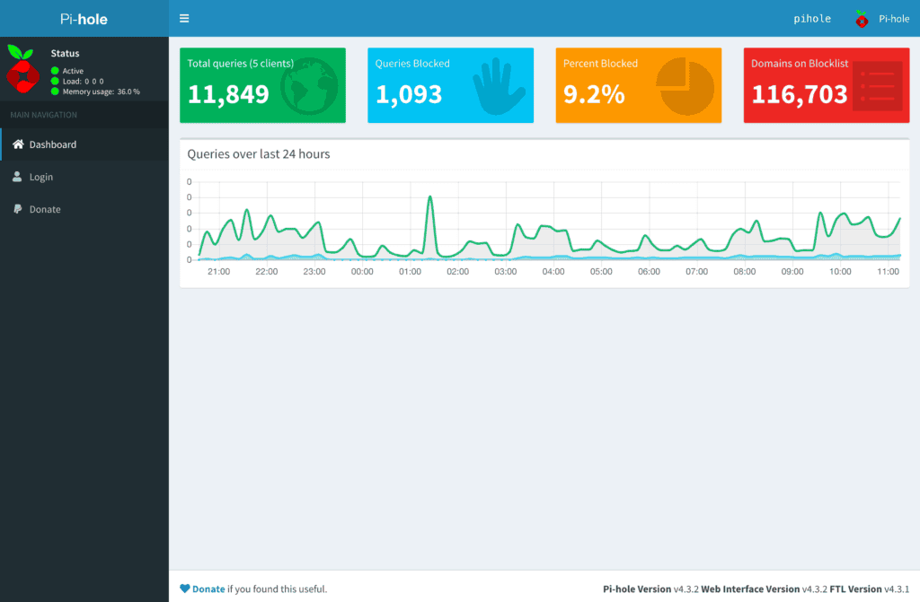
Task: Click the pie chart icon on Percent Blocked
Action: (685, 86)
